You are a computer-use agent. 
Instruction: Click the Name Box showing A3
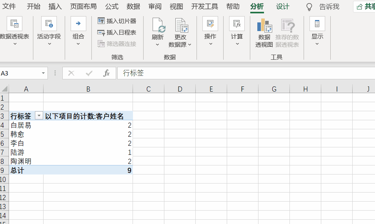coord(20,73)
